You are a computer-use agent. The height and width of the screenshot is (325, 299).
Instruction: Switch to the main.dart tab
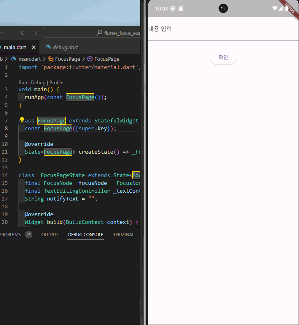pos(15,48)
